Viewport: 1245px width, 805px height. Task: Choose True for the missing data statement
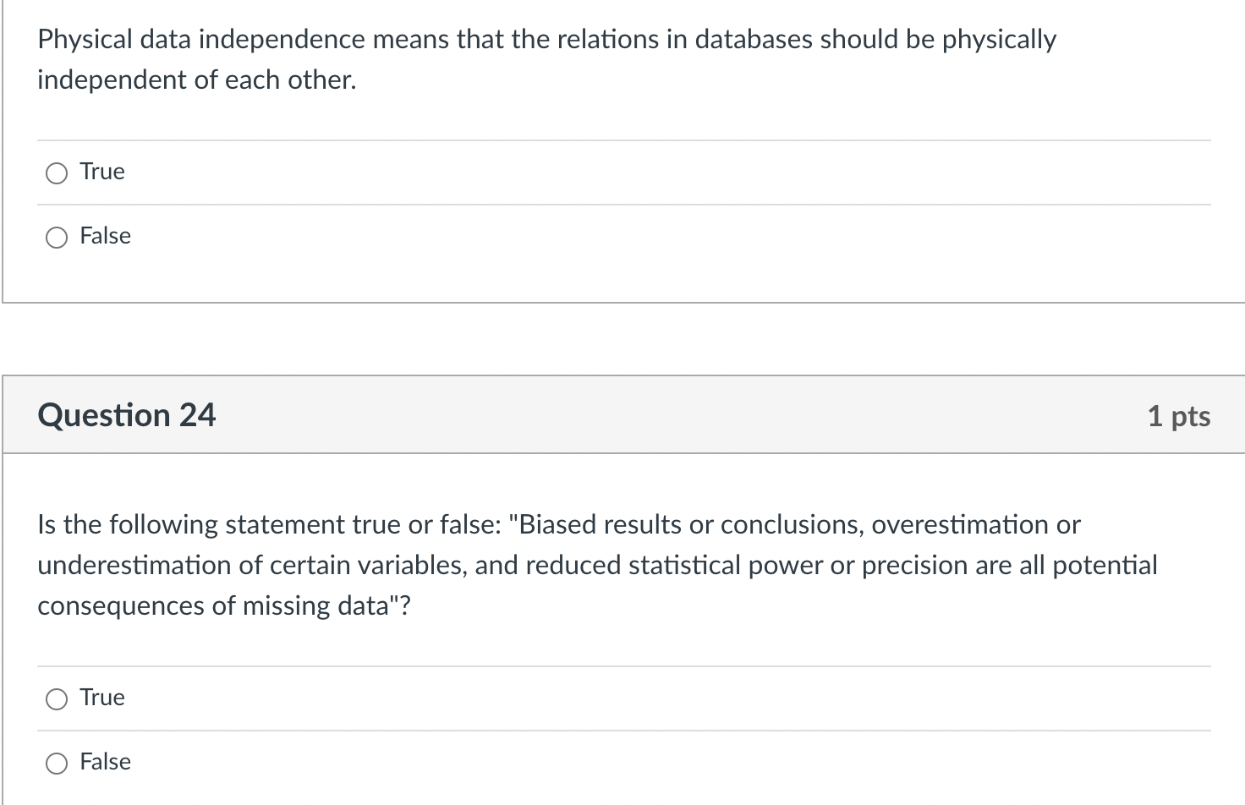click(x=56, y=698)
